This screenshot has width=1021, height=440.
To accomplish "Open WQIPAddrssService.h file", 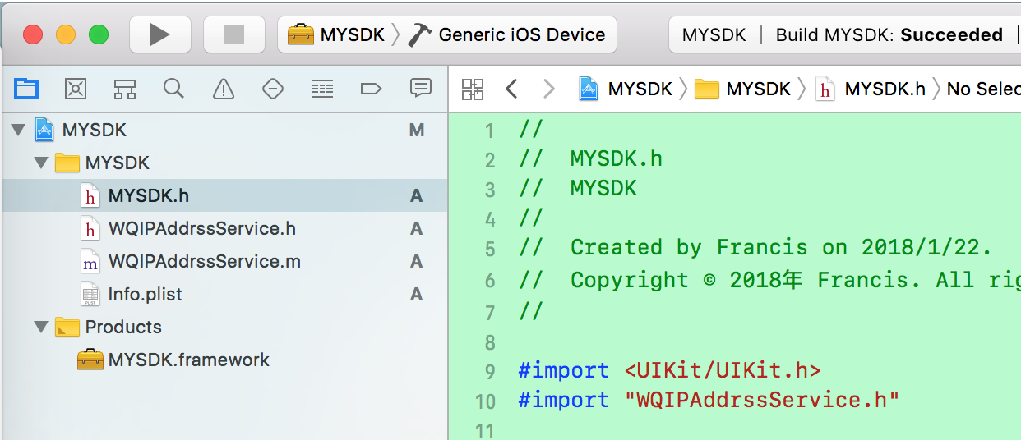I will 224,228.
